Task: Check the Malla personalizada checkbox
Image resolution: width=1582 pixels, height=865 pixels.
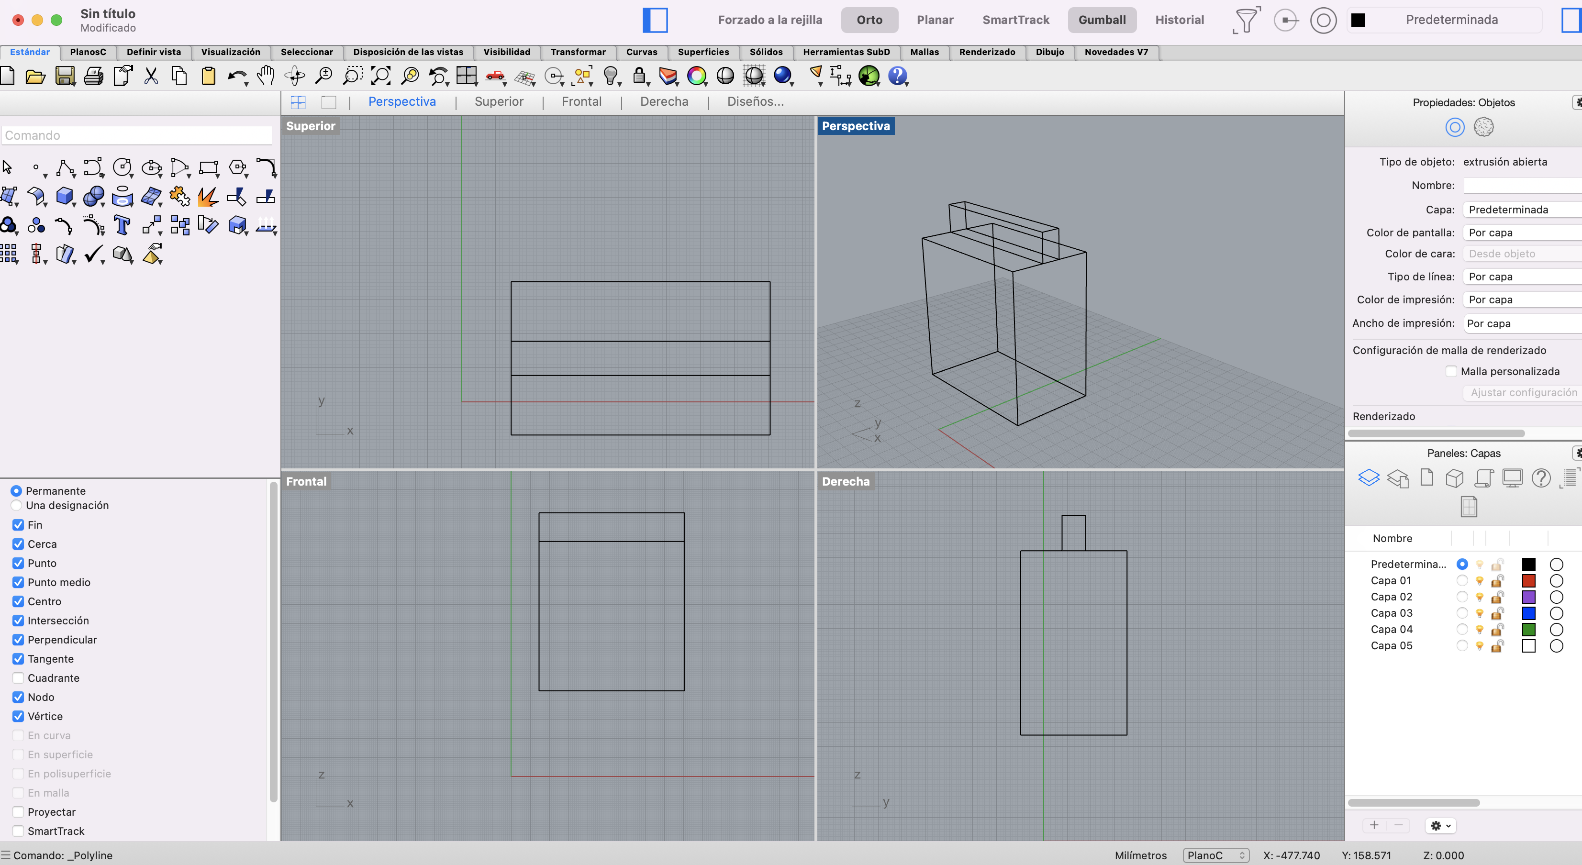Action: click(x=1451, y=371)
